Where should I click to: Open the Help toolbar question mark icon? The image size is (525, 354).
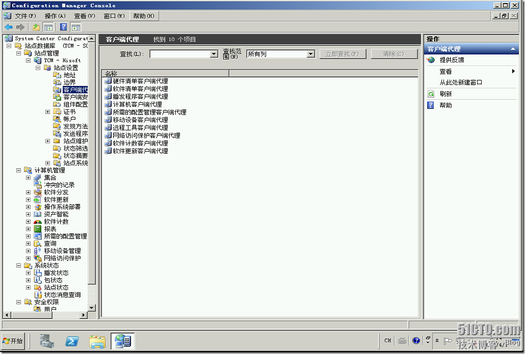pyautogui.click(x=64, y=27)
